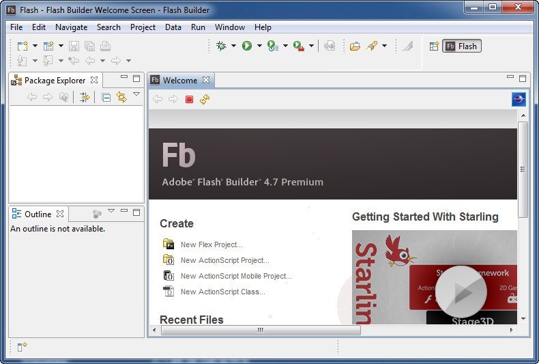Select the Flash perspective button
The image size is (539, 364).
click(x=462, y=46)
